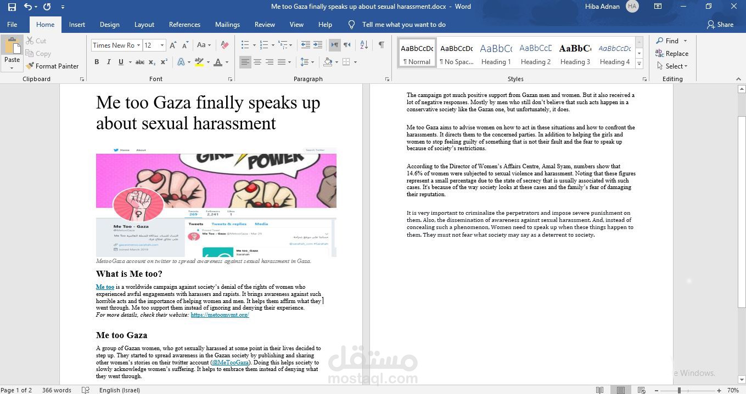This screenshot has height=394, width=746.
Task: Set right-to-left text direction
Action: pos(347,45)
